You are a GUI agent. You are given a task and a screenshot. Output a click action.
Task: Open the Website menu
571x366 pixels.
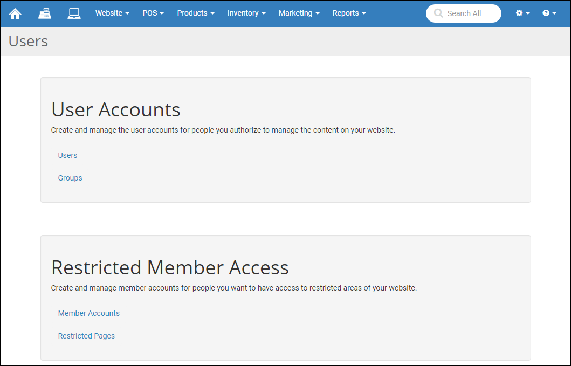click(x=109, y=13)
